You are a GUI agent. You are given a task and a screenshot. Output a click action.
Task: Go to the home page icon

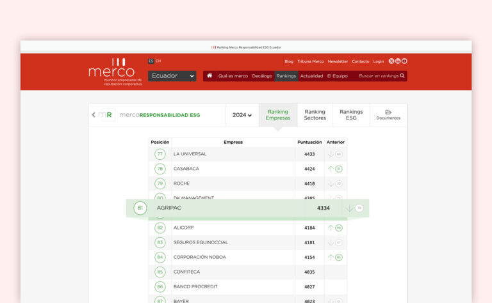[209, 75]
